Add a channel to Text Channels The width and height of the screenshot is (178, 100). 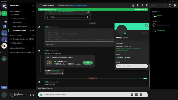pyautogui.click(x=33, y=11)
